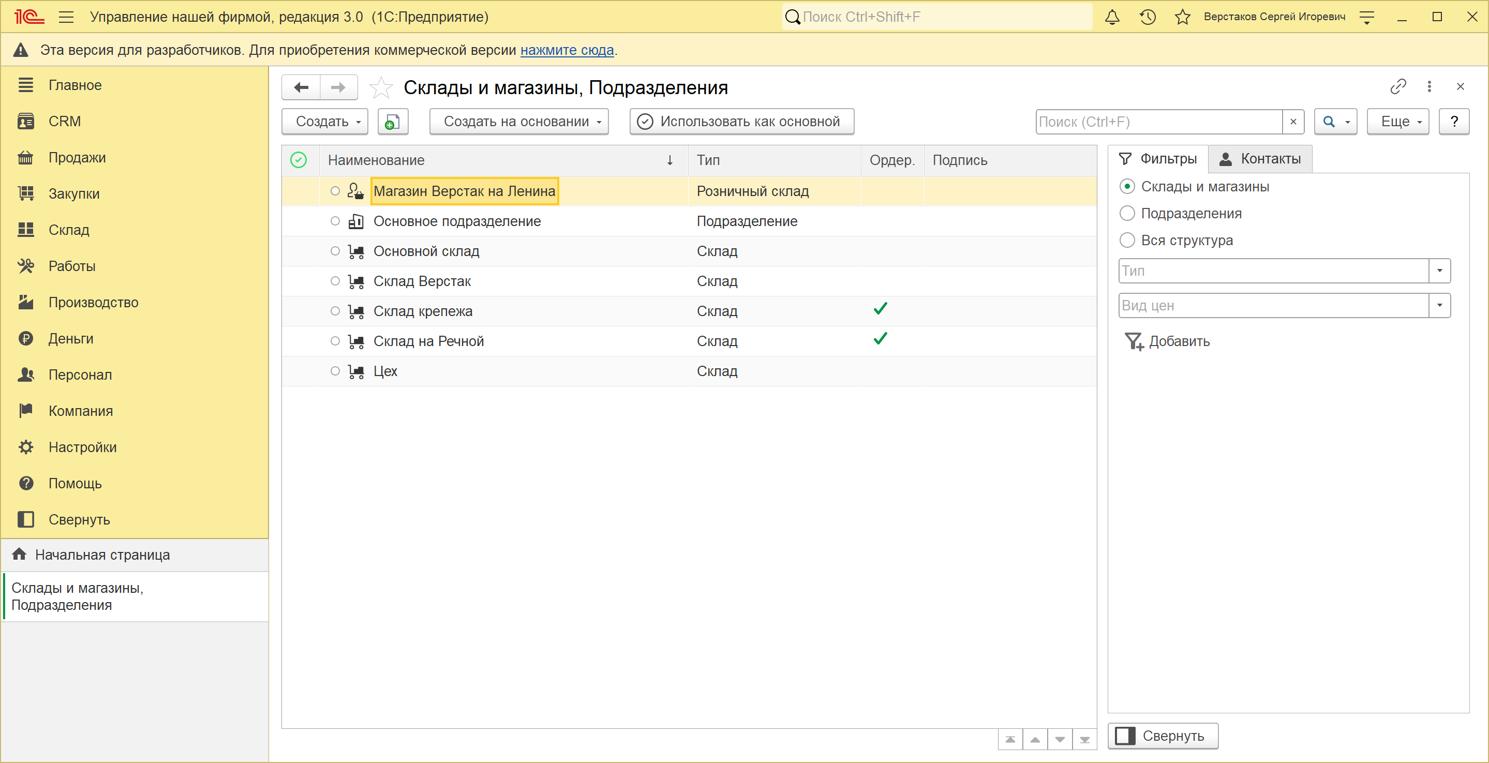
Task: Toggle main marker for Основной склад row
Action: tap(335, 251)
